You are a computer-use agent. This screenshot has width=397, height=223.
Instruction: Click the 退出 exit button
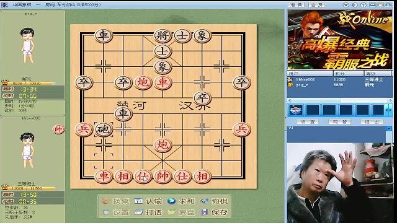(x=372, y=122)
